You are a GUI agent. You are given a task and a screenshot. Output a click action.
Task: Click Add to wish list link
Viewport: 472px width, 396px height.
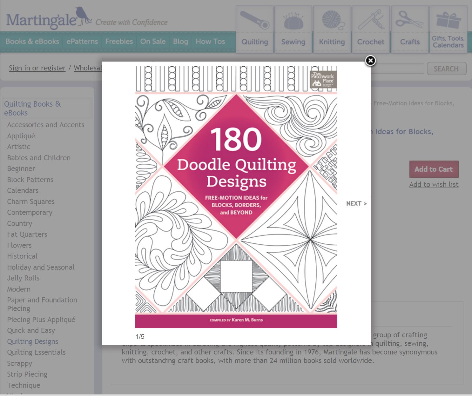point(434,184)
